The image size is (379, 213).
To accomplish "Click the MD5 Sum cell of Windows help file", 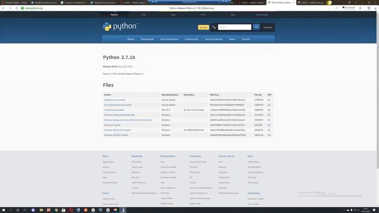I will pyautogui.click(x=227, y=125).
